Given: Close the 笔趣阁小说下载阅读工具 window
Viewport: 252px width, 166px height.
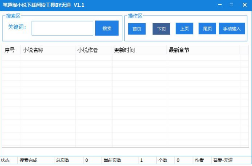Looking at the screenshot, I should (x=244, y=5).
